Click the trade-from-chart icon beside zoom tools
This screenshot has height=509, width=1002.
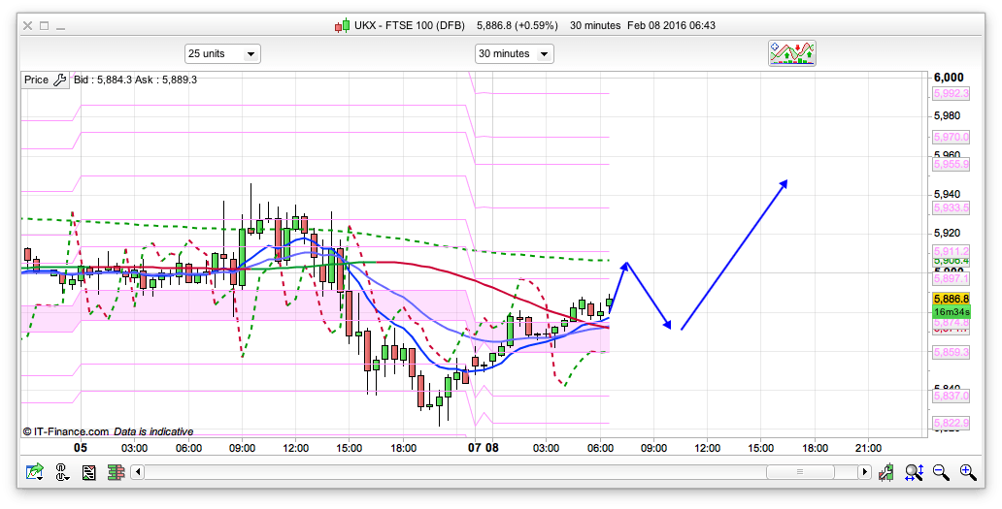pyautogui.click(x=886, y=472)
